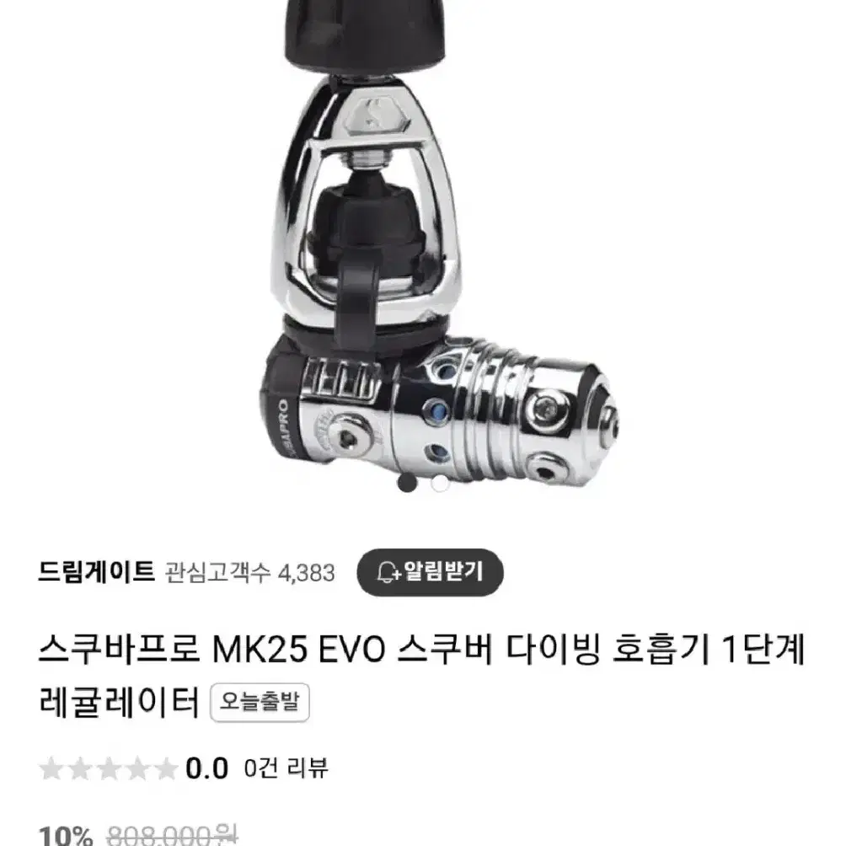Click the 10% discount label
The height and width of the screenshot is (846, 846).
pyautogui.click(x=65, y=835)
